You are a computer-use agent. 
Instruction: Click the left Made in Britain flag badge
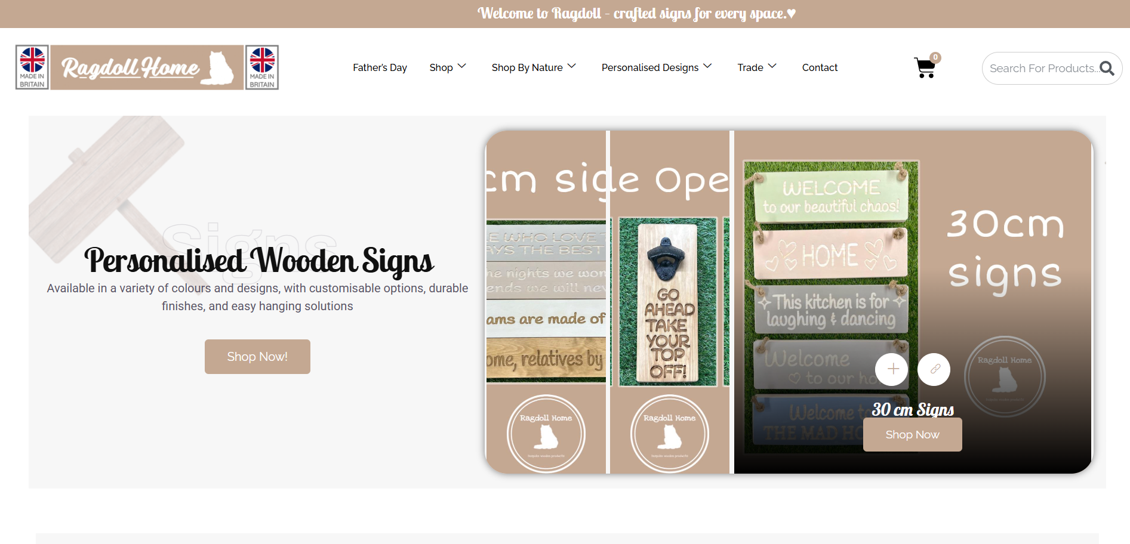click(x=32, y=67)
